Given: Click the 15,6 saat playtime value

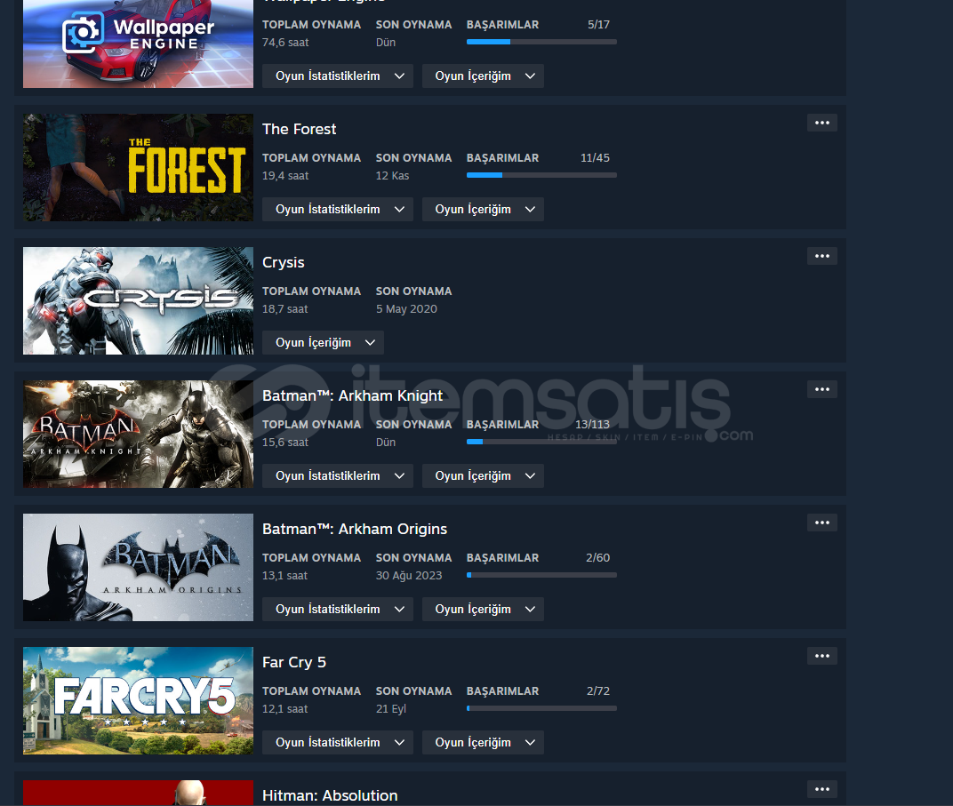Looking at the screenshot, I should click(x=285, y=443).
